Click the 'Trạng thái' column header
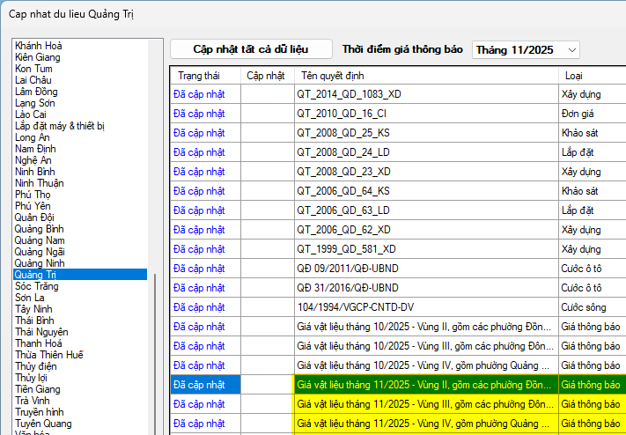 click(197, 76)
